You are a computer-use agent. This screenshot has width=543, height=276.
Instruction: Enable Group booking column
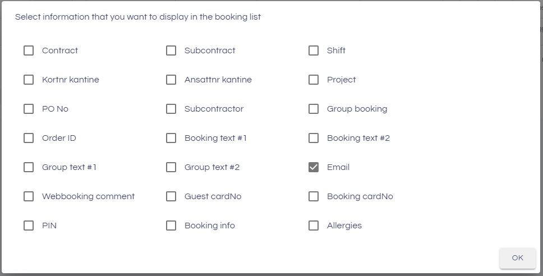(314, 109)
